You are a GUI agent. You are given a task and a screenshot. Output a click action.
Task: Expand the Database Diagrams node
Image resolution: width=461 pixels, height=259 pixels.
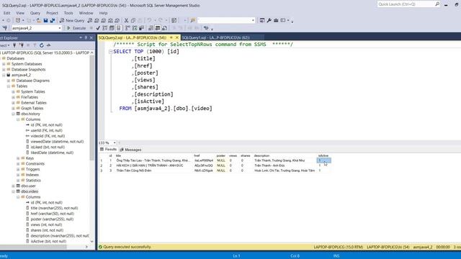[x=9, y=81]
